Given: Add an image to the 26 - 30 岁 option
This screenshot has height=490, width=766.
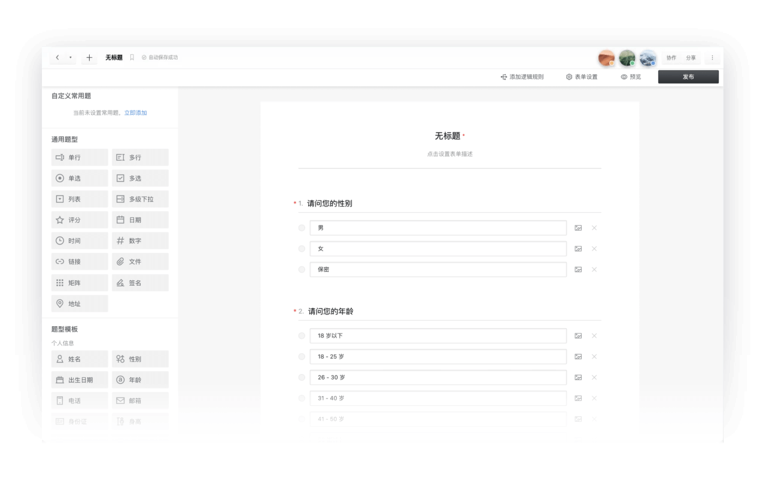Looking at the screenshot, I should coord(578,378).
